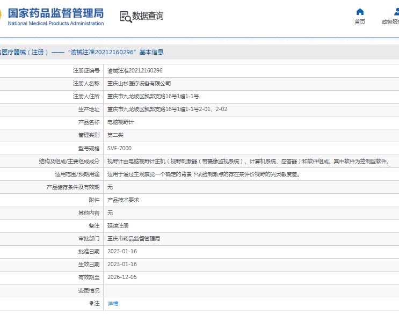
Task: Open the 详情 link in the 注 row
Action: [x=112, y=303]
